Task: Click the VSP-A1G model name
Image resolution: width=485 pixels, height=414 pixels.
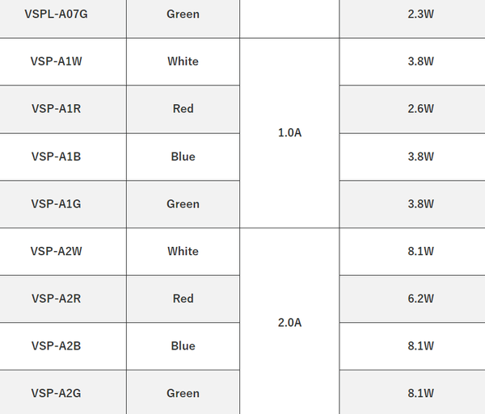Action: [56, 204]
